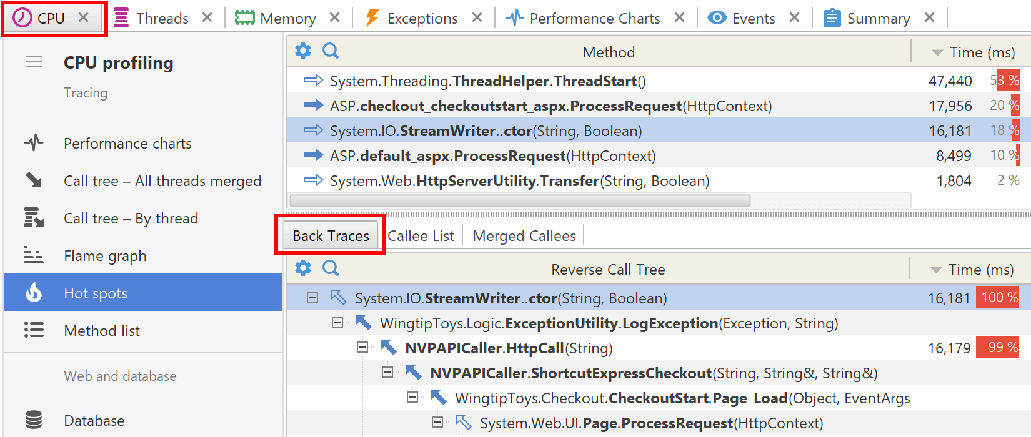Open Call tree – By thread view
Screen dimensions: 1031x437
(143, 218)
